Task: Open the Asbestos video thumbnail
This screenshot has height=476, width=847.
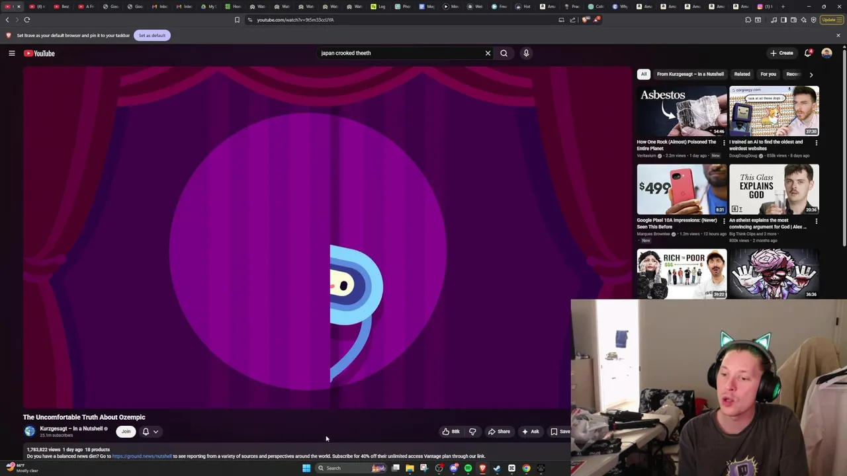Action: 682,110
